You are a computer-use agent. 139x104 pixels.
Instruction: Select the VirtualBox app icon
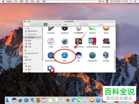(x=106, y=55)
